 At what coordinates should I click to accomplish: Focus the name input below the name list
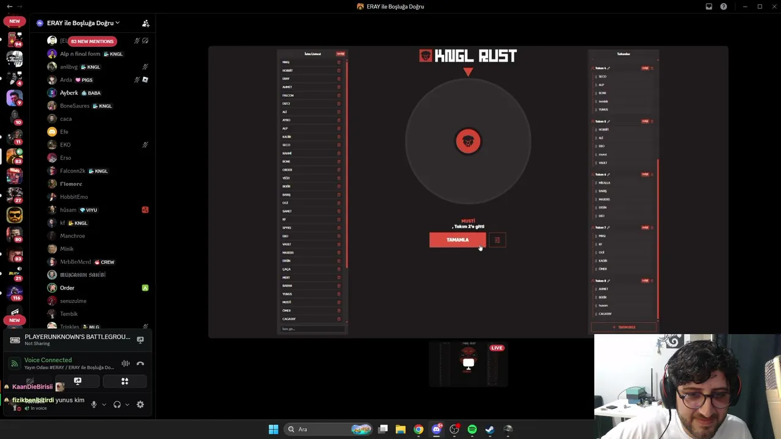pos(312,329)
